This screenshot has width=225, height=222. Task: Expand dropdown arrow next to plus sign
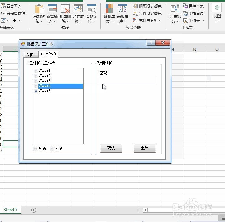coord(19,20)
